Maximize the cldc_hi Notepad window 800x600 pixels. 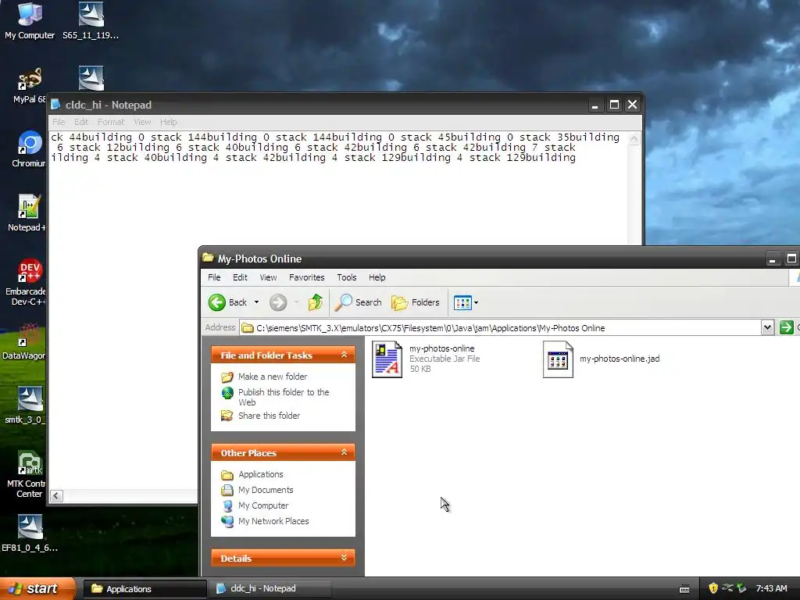(614, 105)
